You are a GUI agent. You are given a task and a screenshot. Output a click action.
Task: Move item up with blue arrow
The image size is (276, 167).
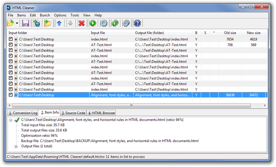click(x=59, y=23)
